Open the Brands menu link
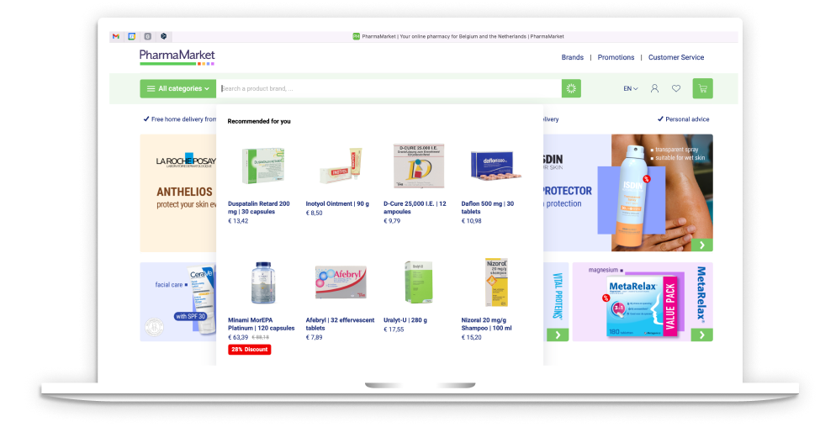 click(x=572, y=57)
